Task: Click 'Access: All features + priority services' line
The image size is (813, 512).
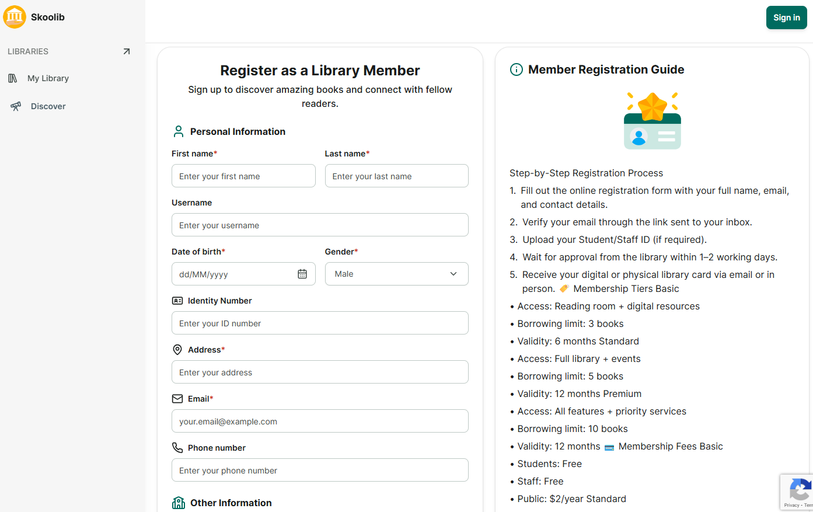Action: (x=602, y=411)
